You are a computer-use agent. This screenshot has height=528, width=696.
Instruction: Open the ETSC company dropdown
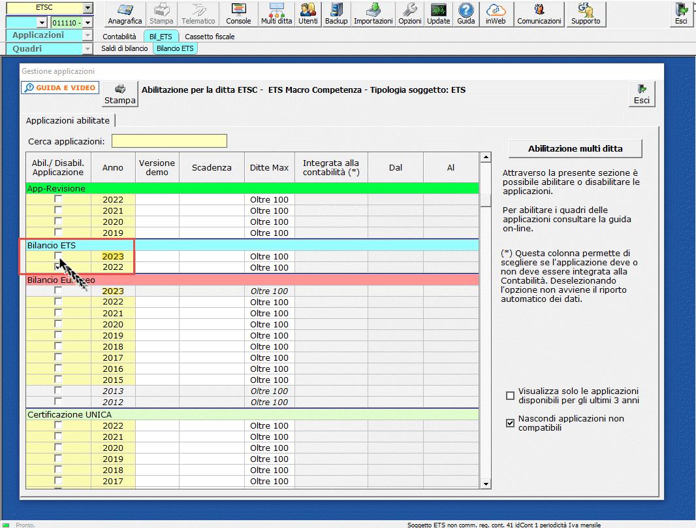pos(88,8)
